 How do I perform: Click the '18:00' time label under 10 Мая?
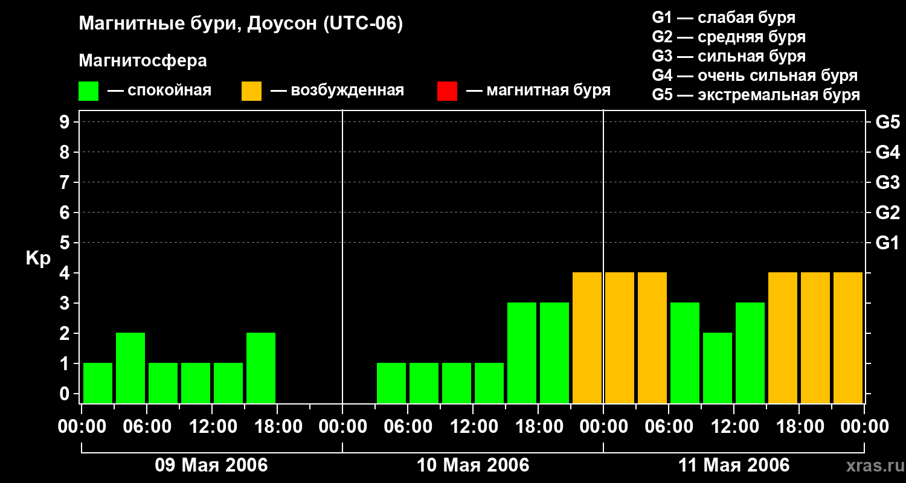point(538,427)
